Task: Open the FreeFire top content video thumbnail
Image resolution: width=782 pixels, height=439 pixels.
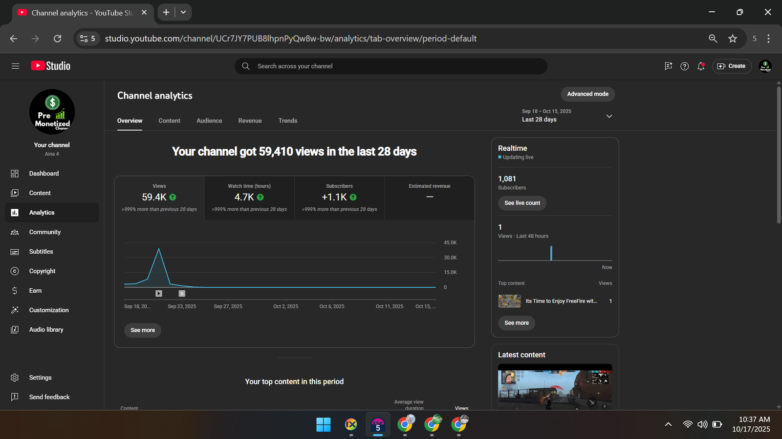Action: [509, 301]
